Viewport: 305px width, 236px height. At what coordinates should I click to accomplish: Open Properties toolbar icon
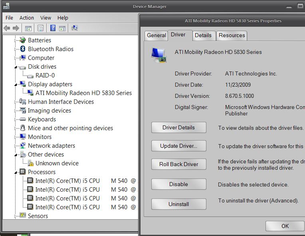tap(40, 28)
